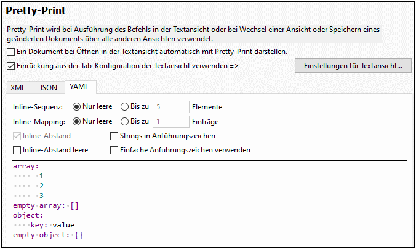This screenshot has height=249, width=416.
Task: Select the YAML tab
Action: (79, 87)
